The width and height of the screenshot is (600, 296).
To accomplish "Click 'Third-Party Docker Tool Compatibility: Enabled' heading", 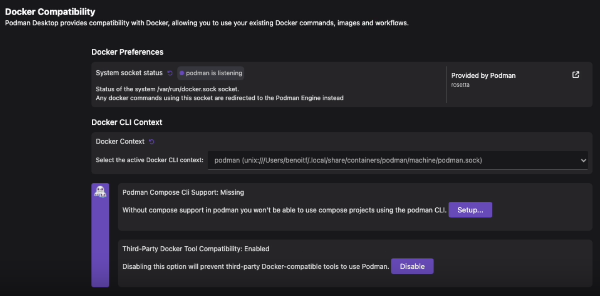I will [195, 249].
